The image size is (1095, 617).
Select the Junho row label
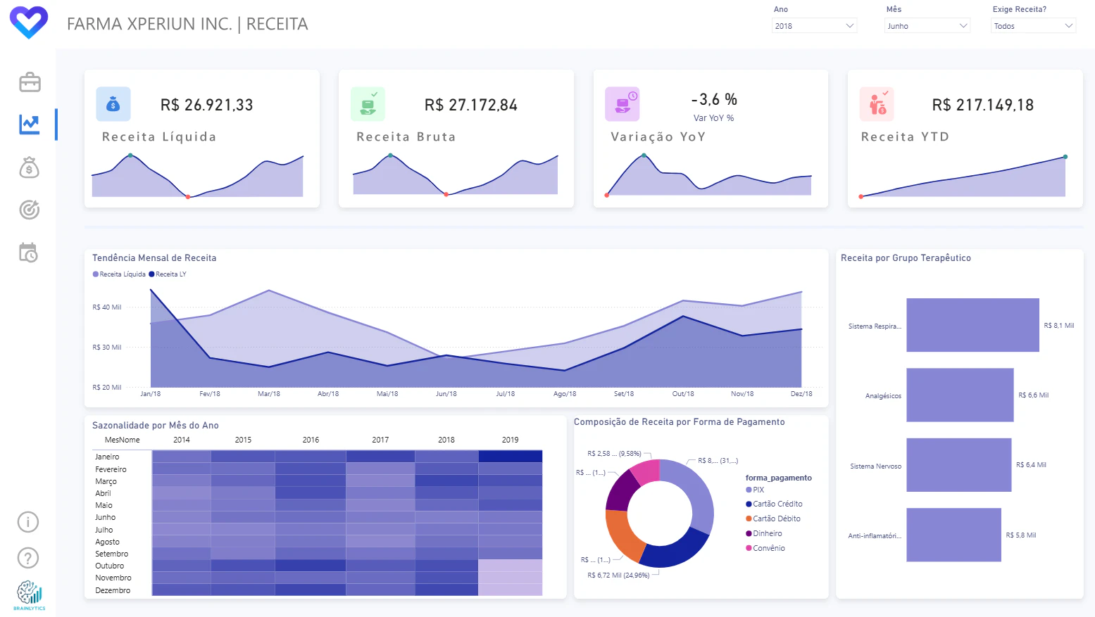point(106,517)
